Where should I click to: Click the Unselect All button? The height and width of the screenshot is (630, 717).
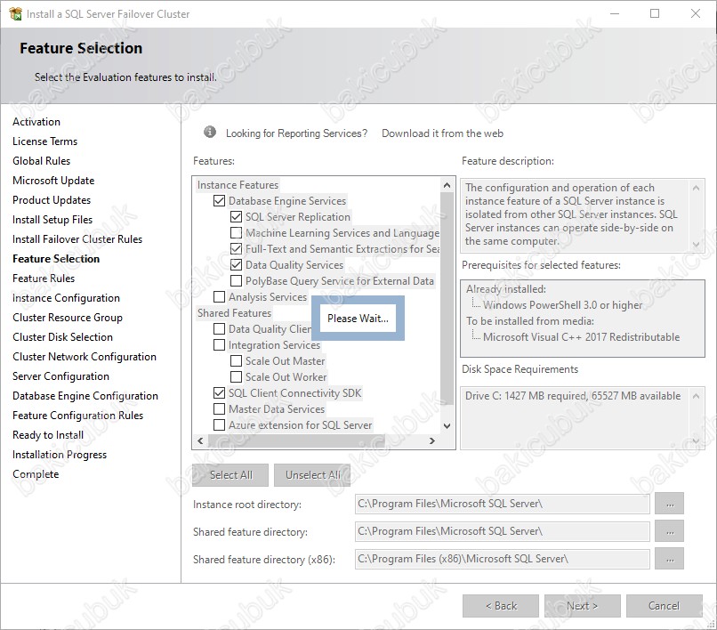click(x=312, y=475)
